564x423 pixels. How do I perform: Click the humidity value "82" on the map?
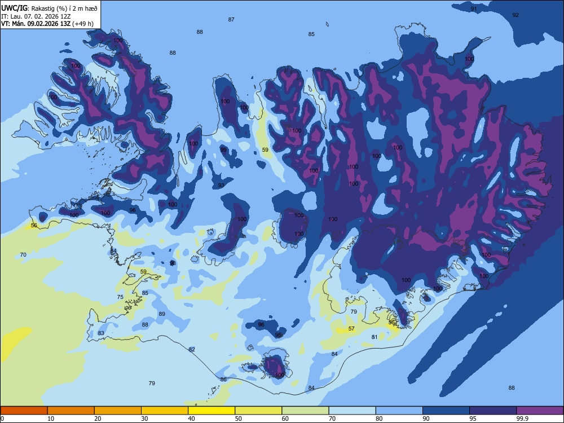[192, 349]
